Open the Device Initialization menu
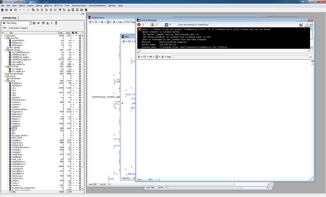The image size is (326, 197). [97, 6]
